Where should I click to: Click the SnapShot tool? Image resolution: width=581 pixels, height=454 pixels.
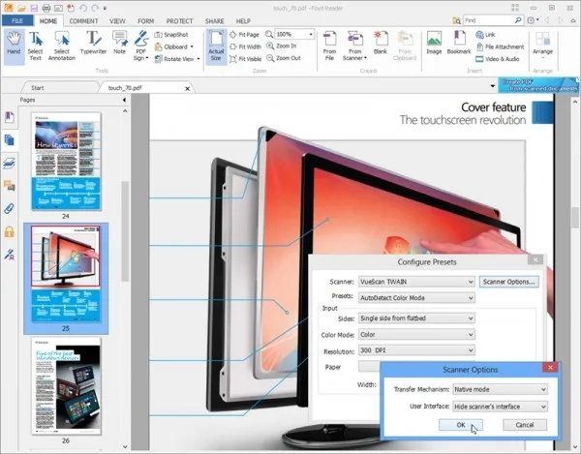[171, 35]
